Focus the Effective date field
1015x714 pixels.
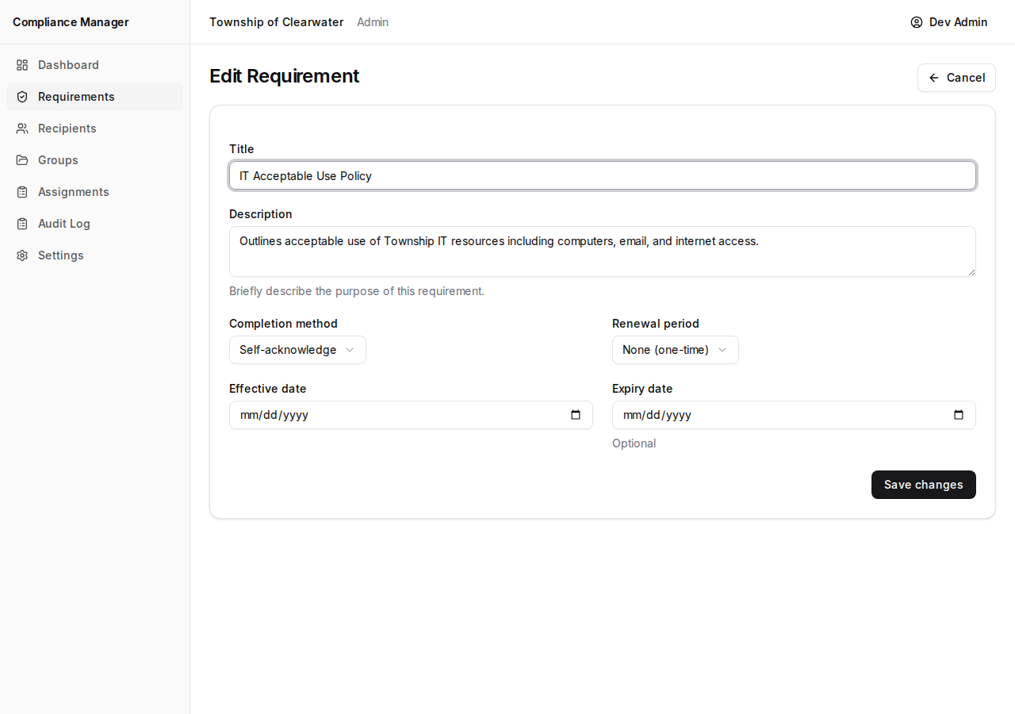[x=411, y=415]
